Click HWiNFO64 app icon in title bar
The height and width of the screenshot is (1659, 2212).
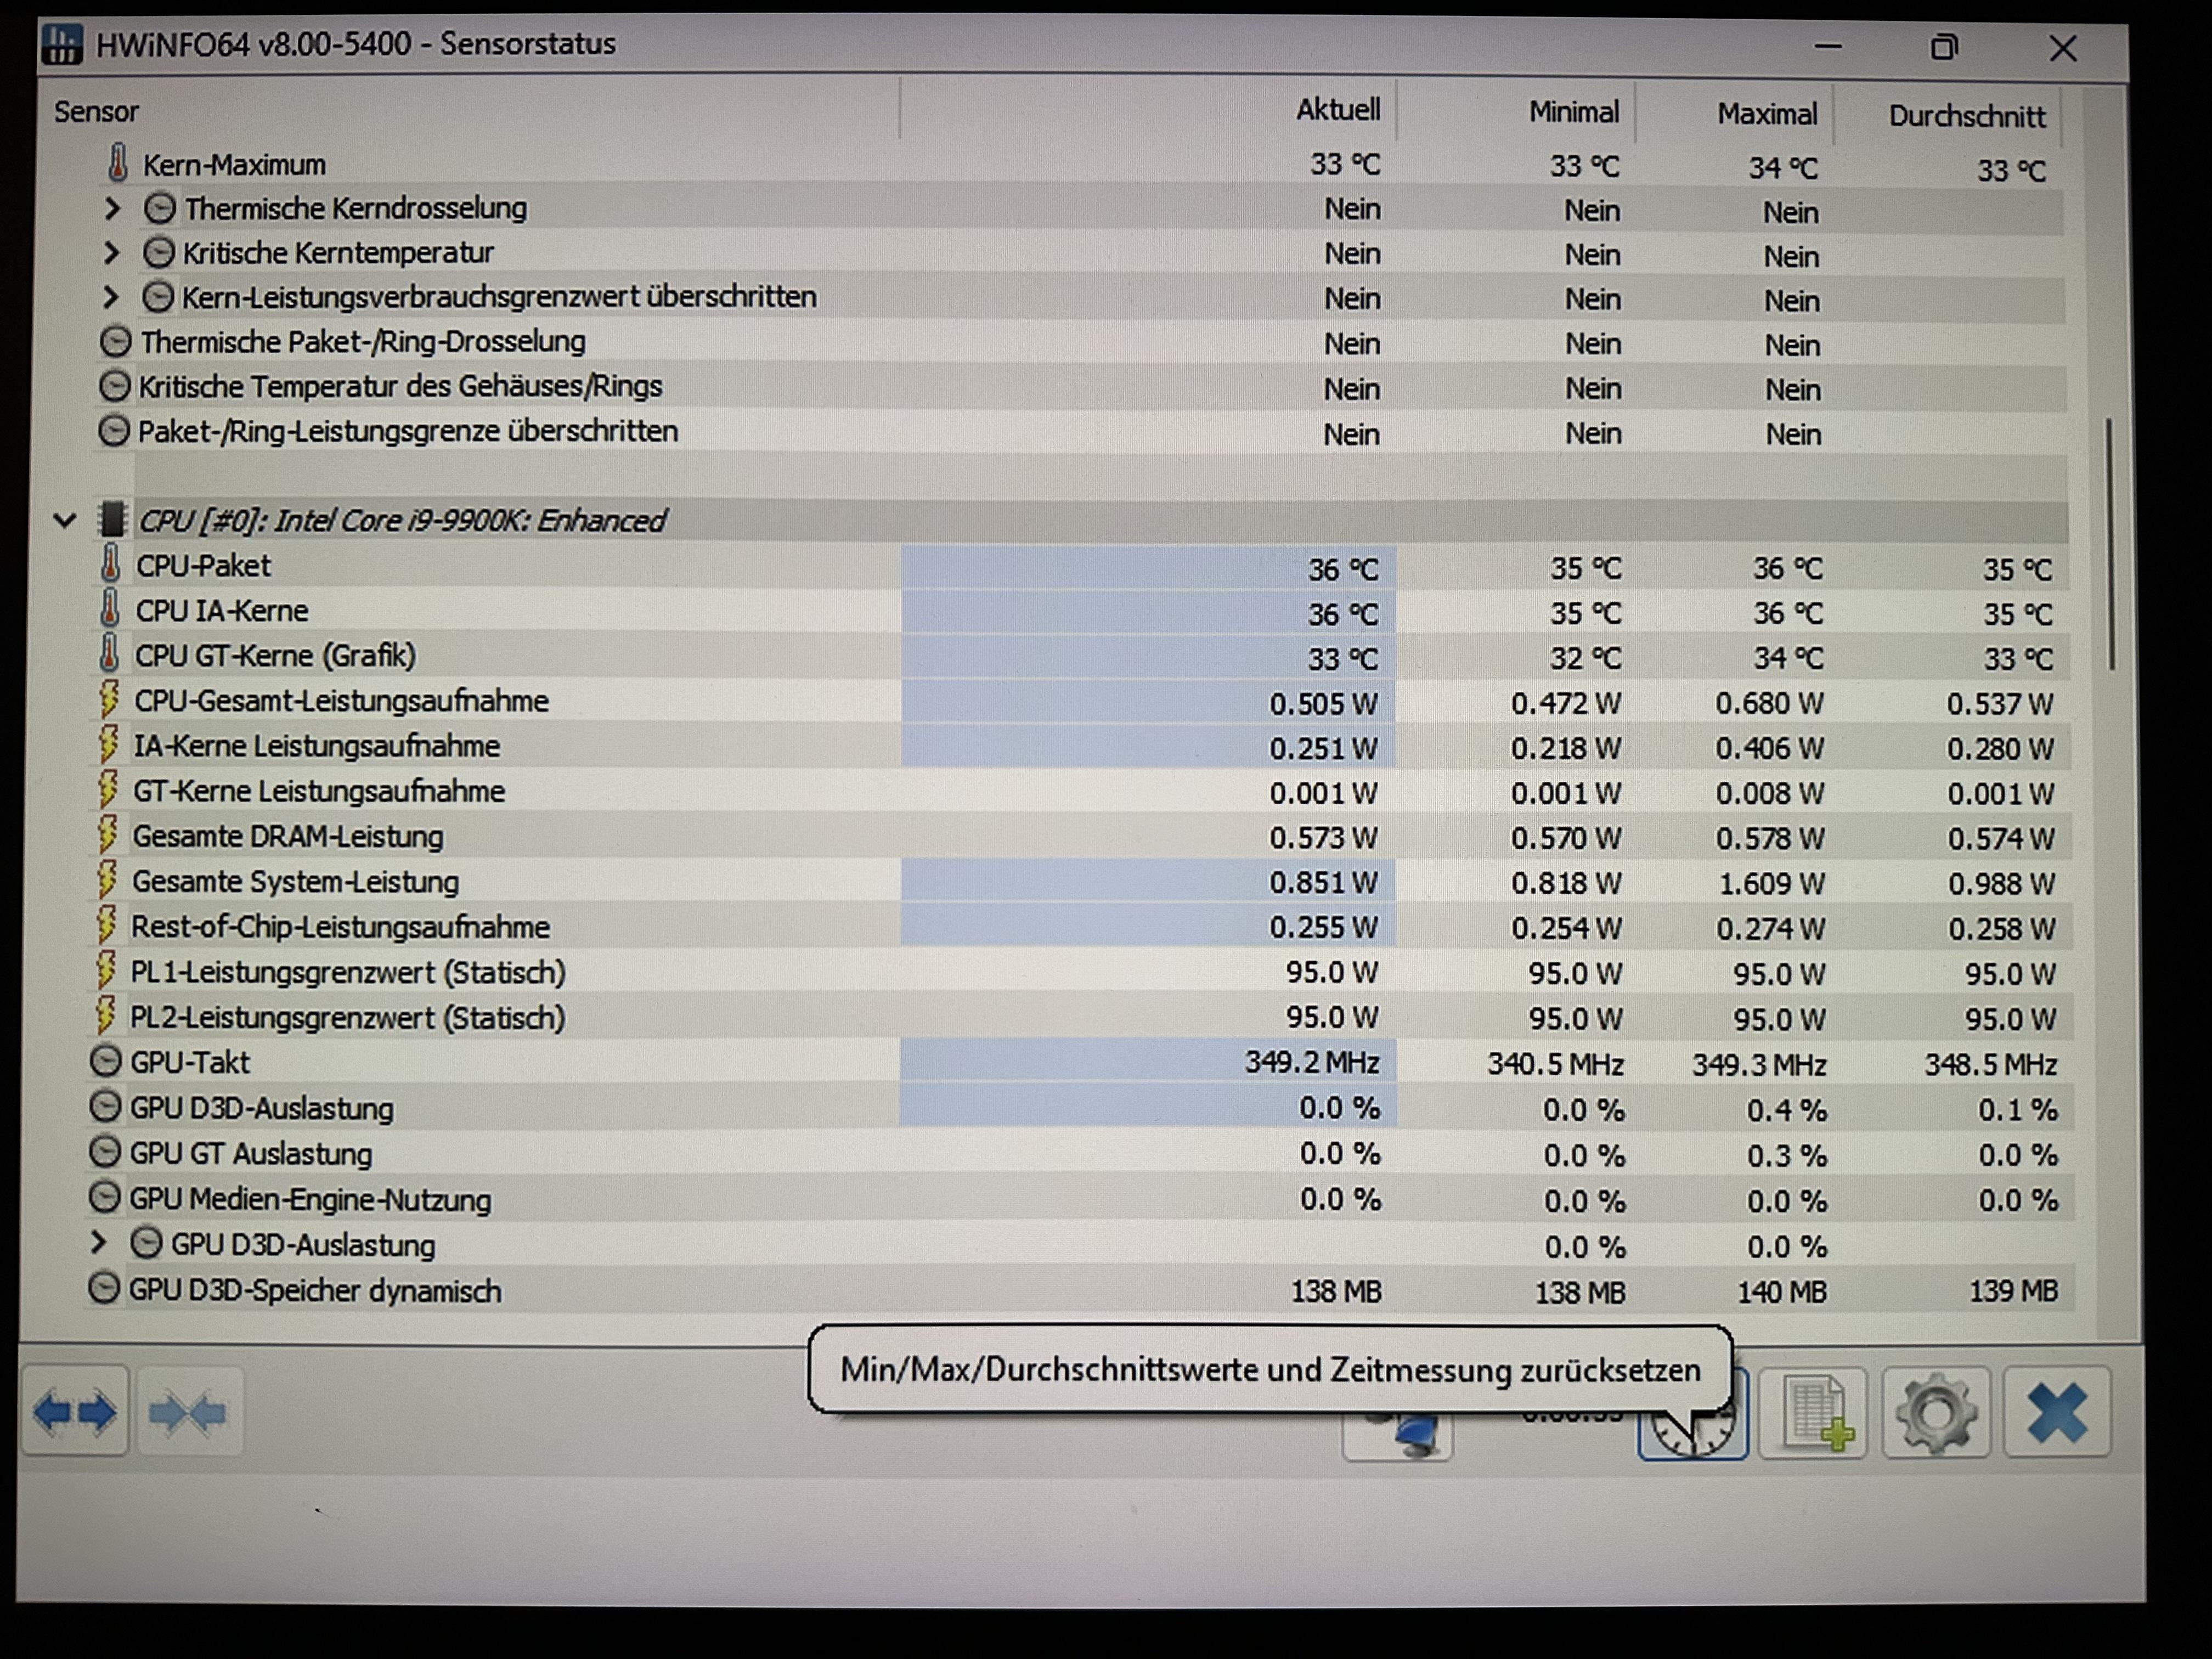62,44
